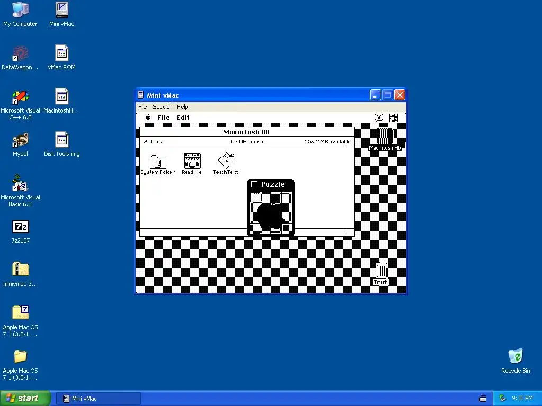Screen dimensions: 542x406
Task: Minimize the Mini vMac window
Action: pyautogui.click(x=375, y=95)
